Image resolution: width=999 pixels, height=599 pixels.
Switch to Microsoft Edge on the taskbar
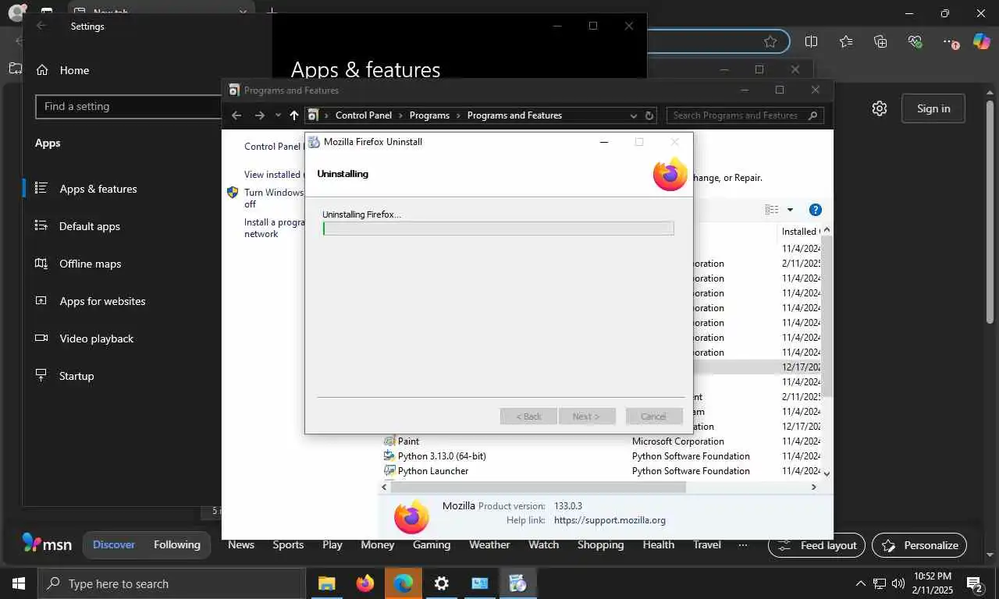[403, 583]
